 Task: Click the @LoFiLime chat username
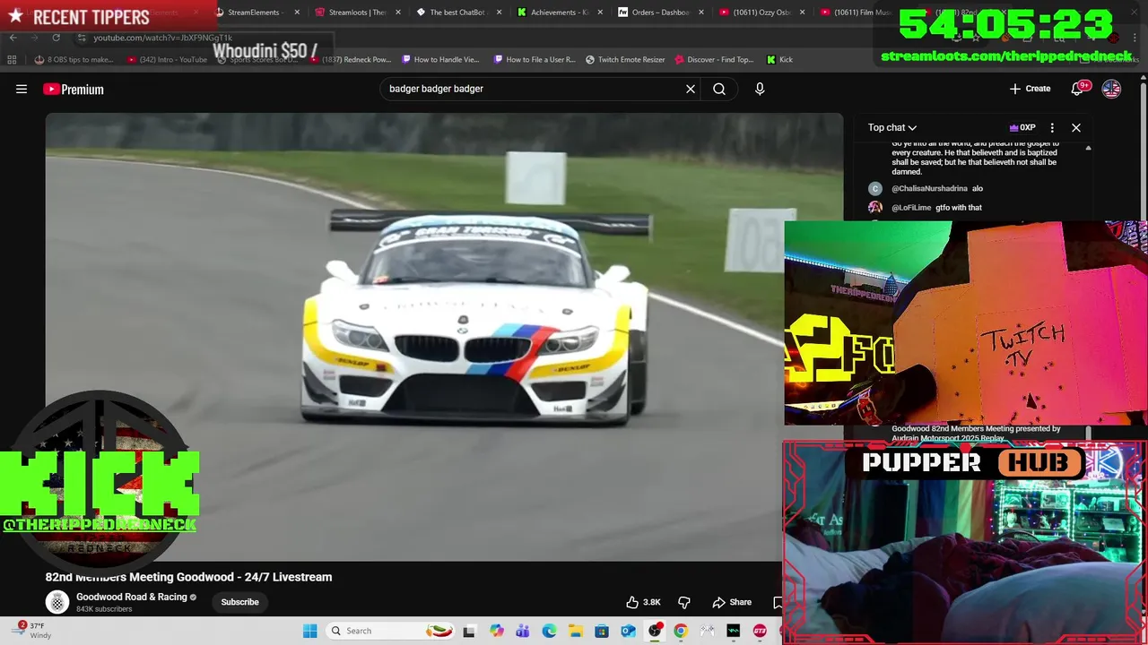click(911, 208)
